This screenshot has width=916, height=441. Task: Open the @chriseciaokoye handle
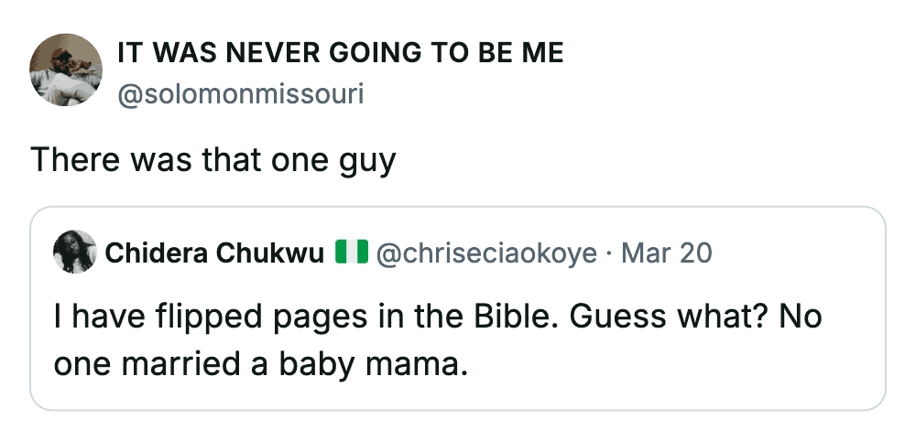pyautogui.click(x=487, y=253)
